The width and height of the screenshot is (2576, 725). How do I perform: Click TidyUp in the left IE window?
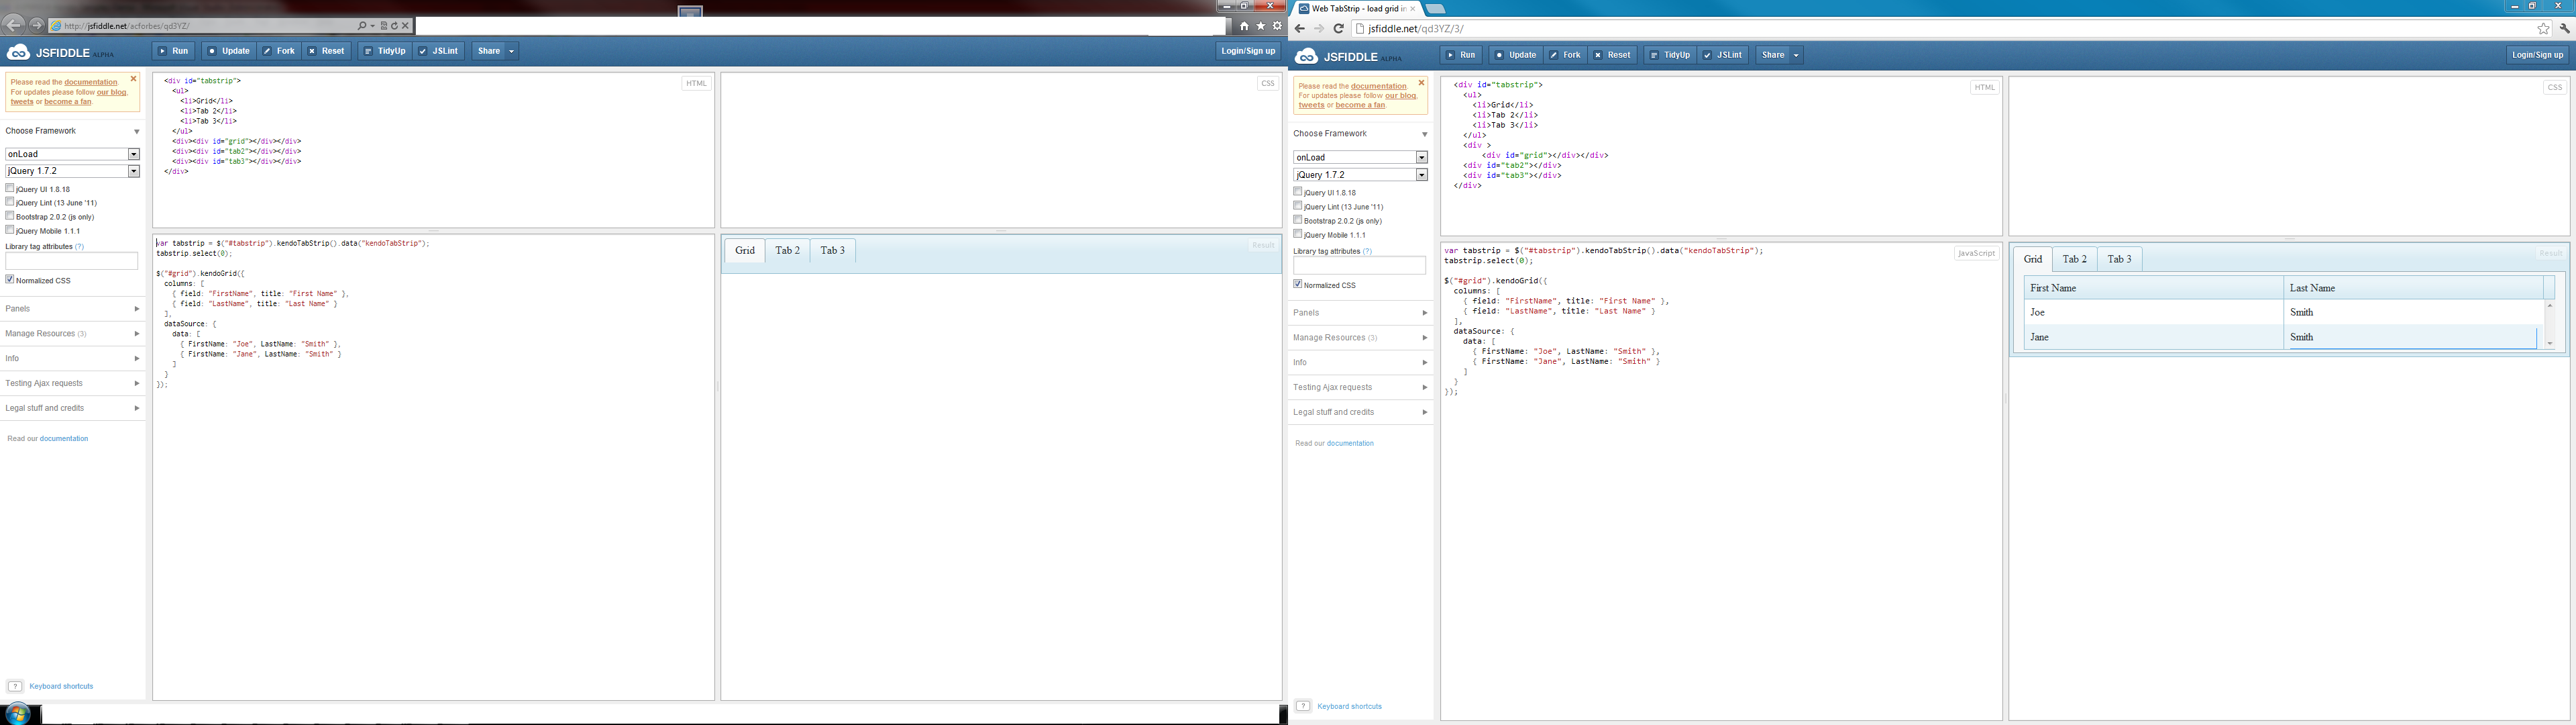[385, 51]
